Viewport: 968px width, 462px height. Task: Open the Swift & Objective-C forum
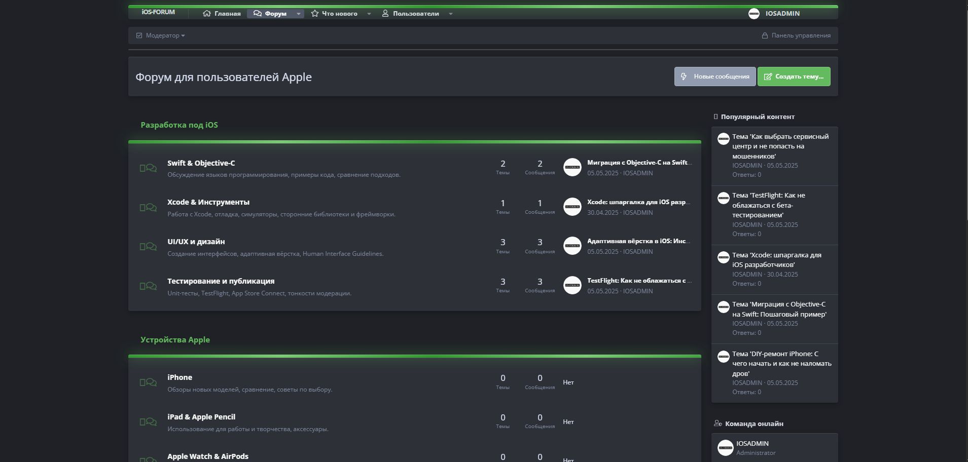point(201,163)
